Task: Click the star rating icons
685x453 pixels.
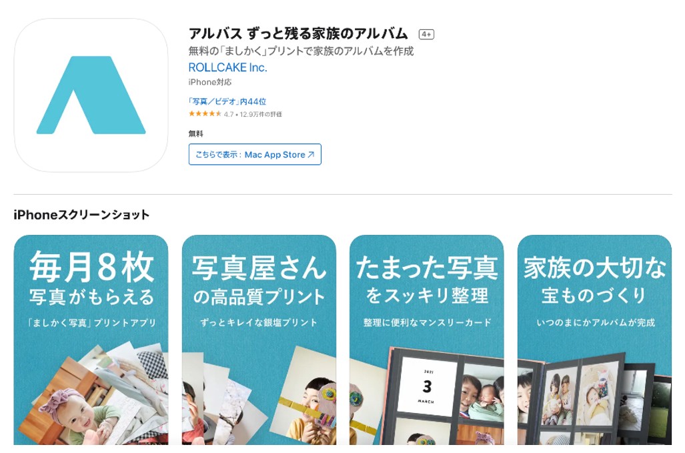Action: (x=205, y=114)
